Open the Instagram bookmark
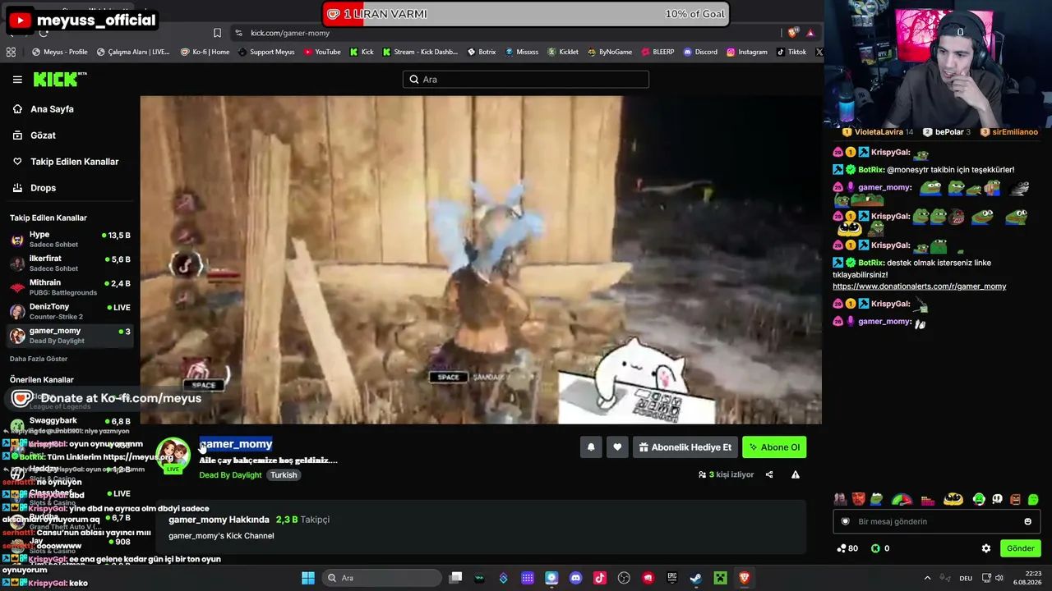 747,52
